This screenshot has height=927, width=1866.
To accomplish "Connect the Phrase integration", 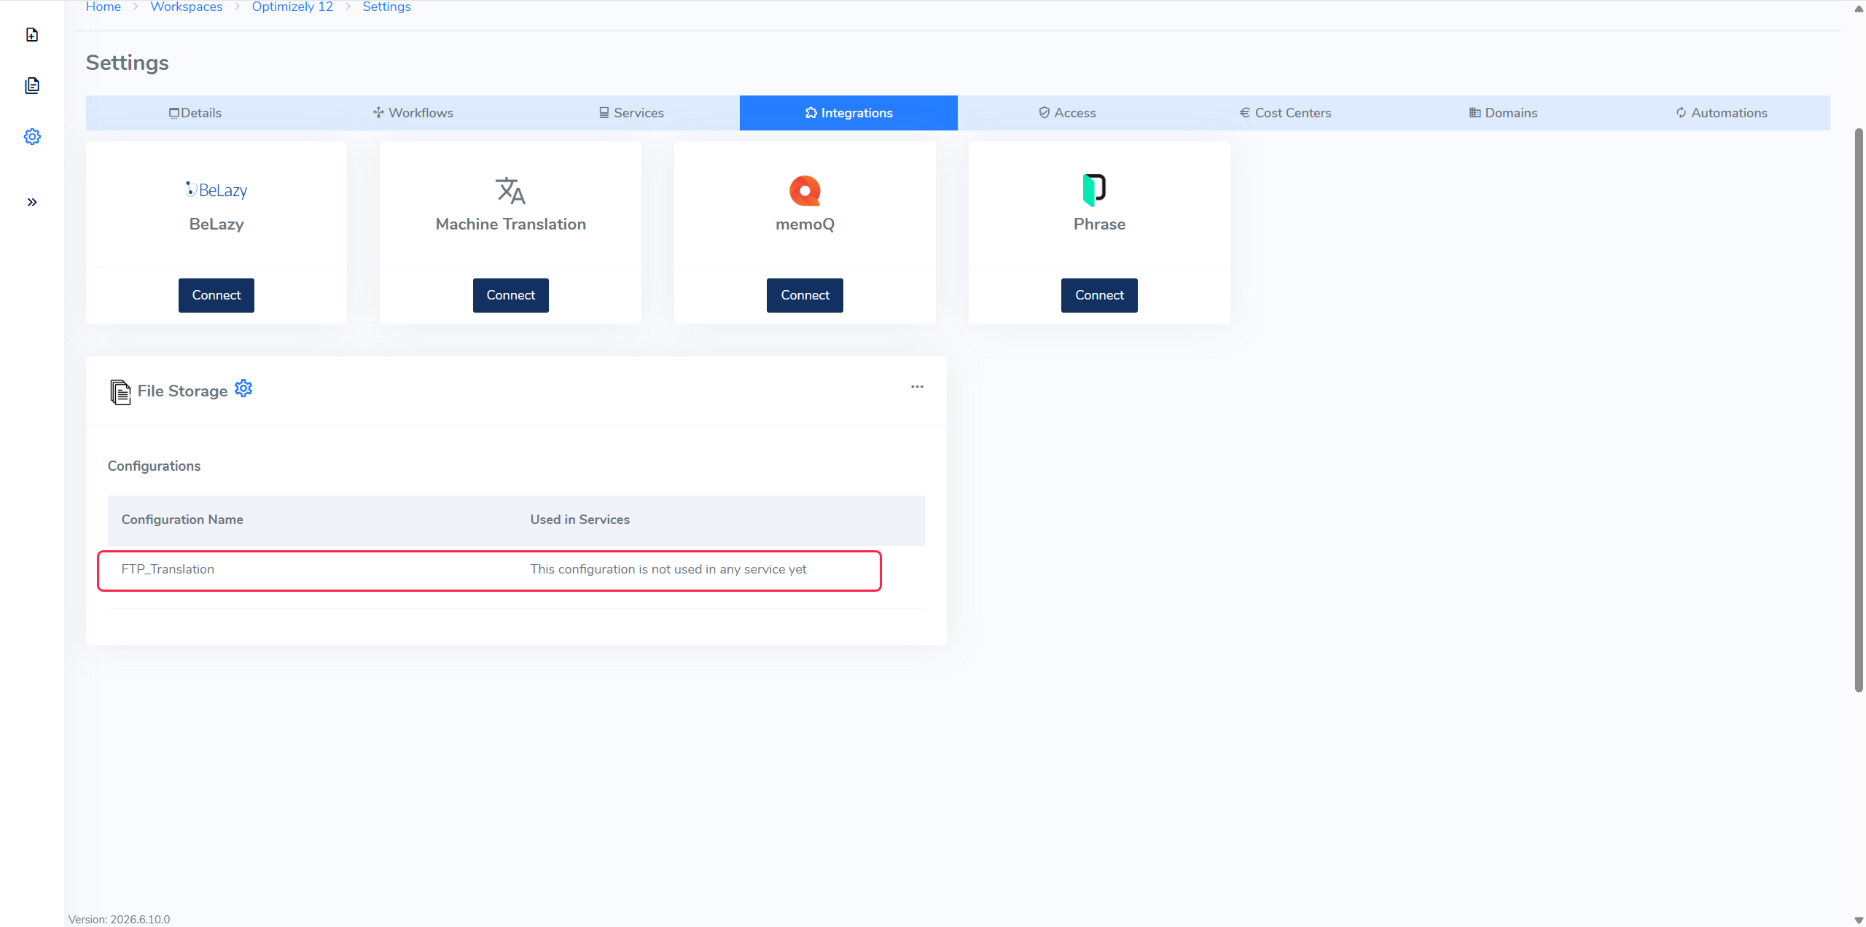I will coord(1099,295).
